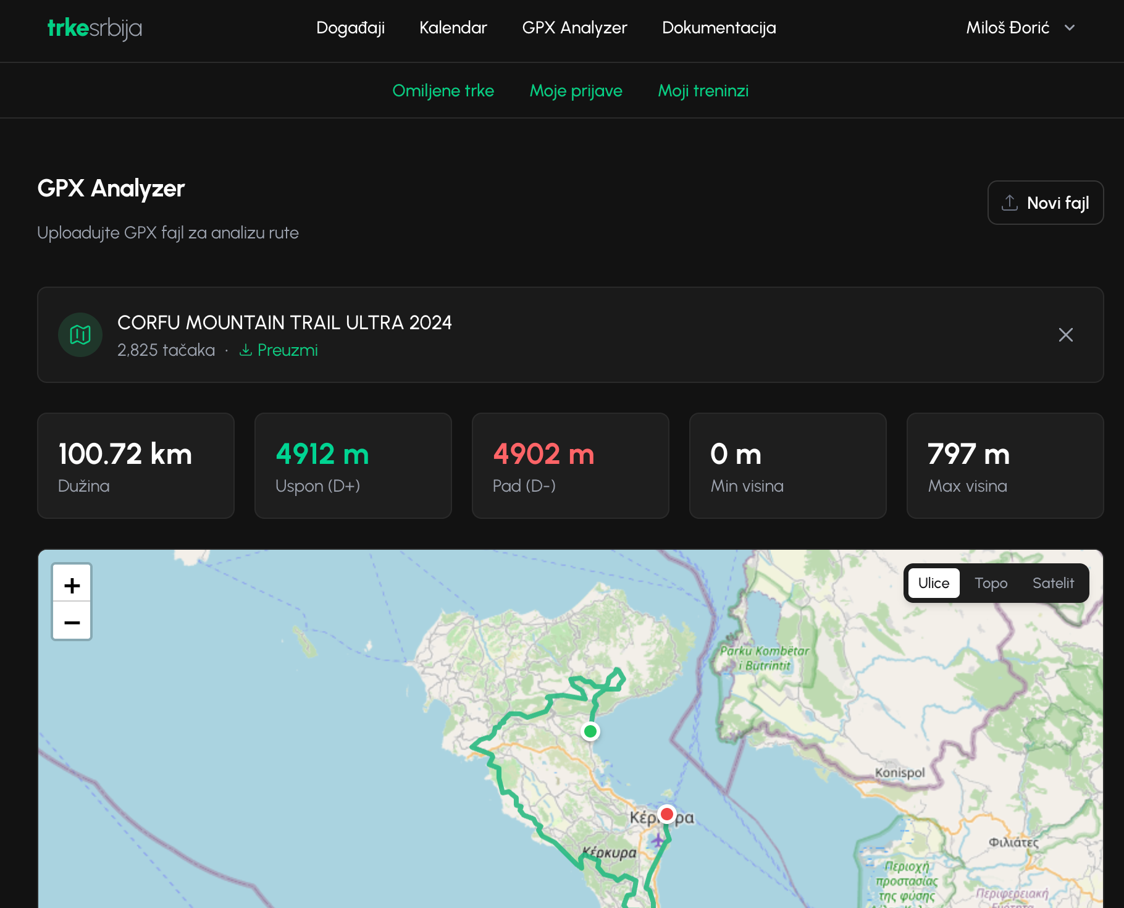
Task: Select the green start marker on the map
Action: point(590,731)
